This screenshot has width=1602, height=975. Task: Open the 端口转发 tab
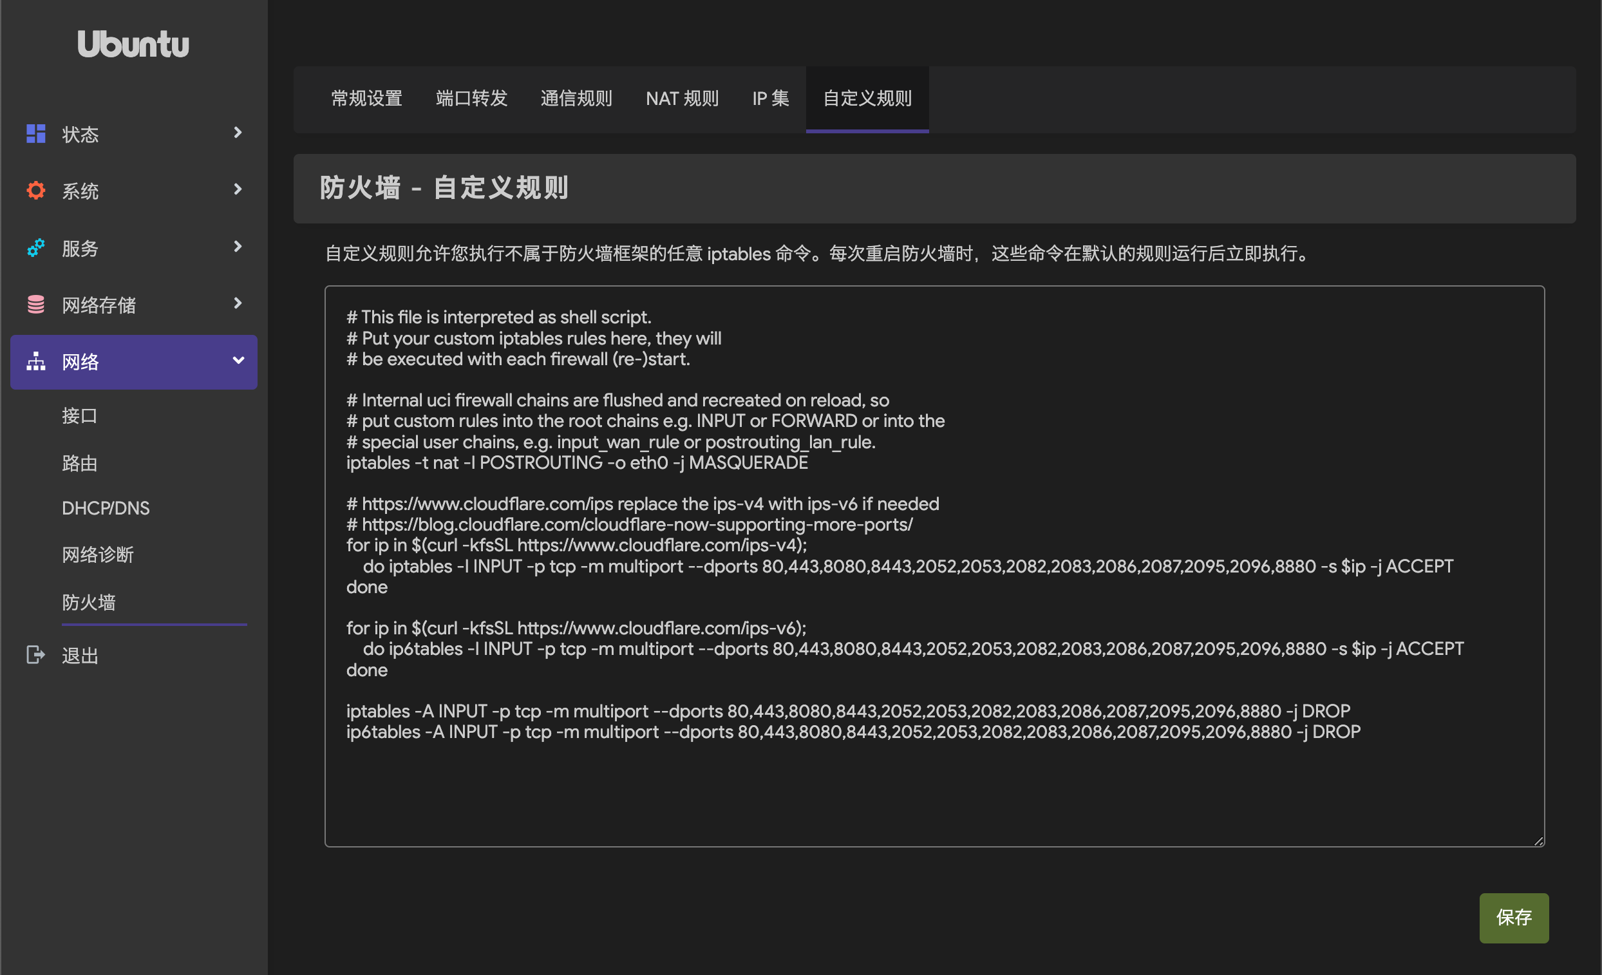471,99
